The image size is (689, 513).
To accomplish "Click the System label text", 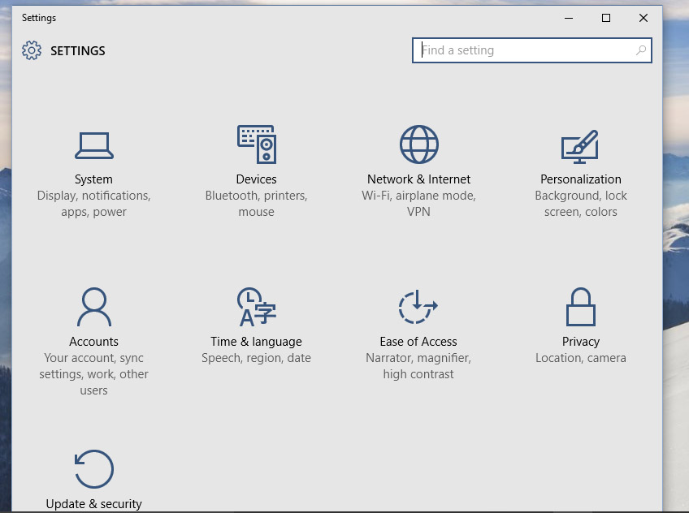I will click(93, 179).
